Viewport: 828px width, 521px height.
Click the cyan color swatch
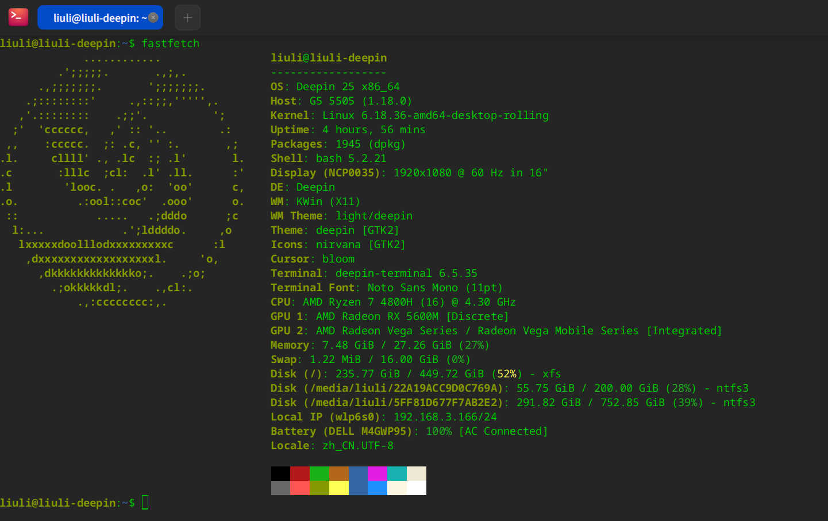(x=397, y=473)
